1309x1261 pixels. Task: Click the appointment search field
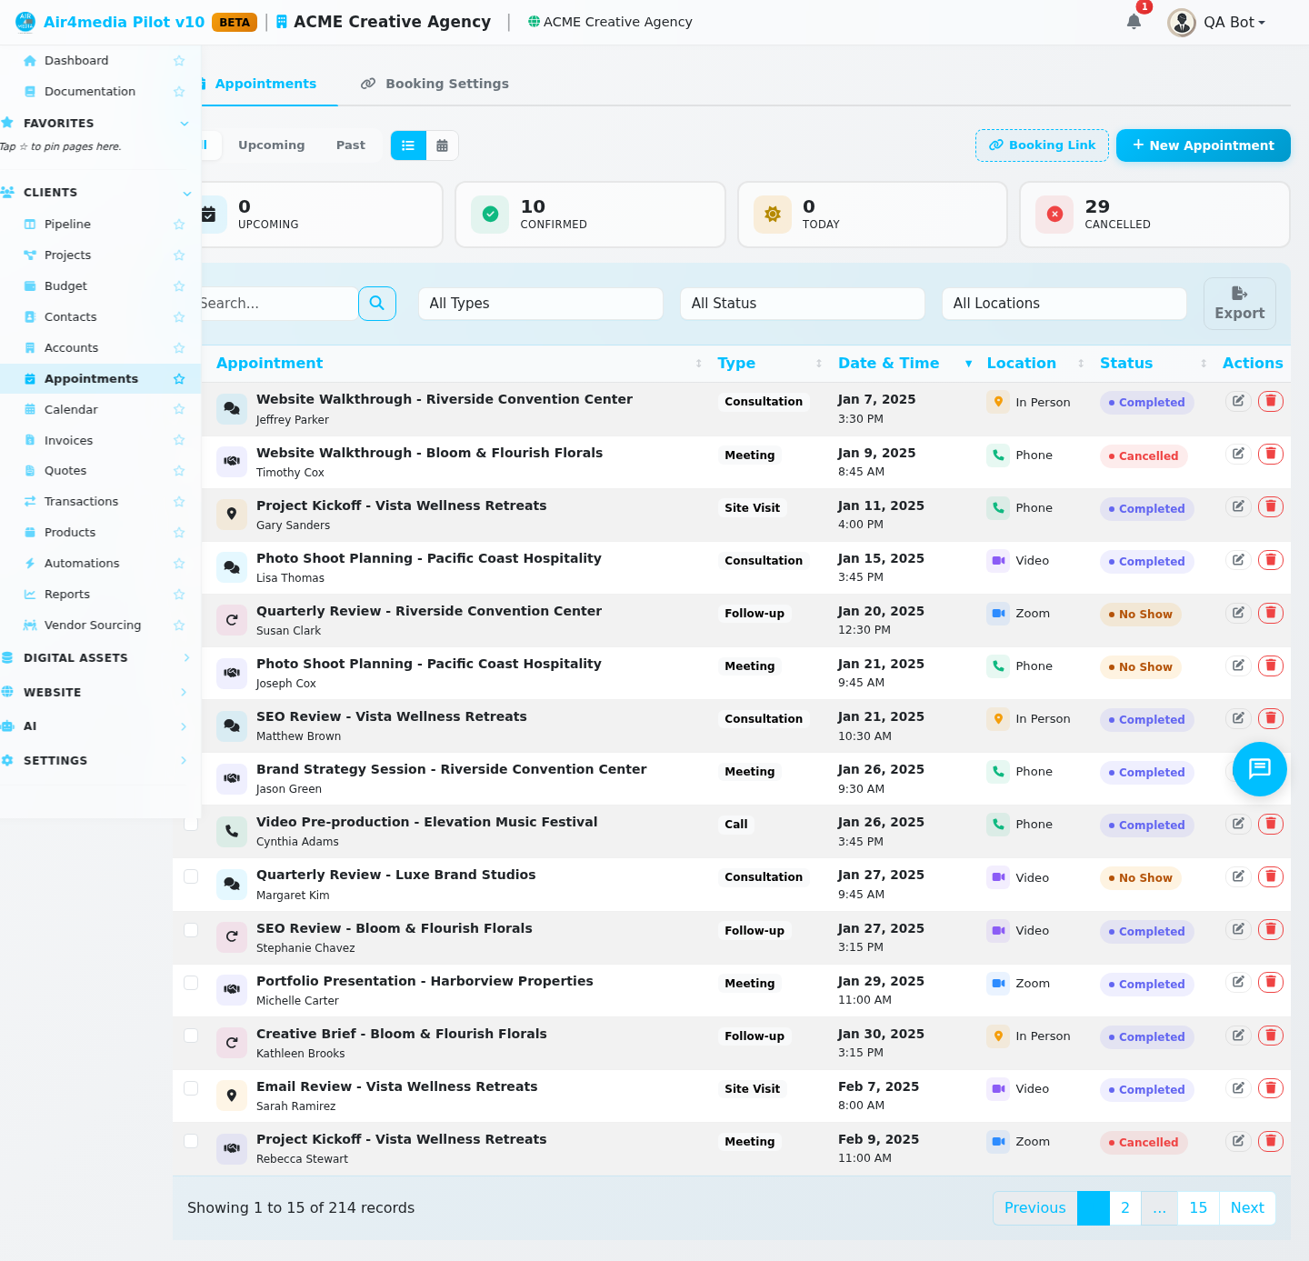coord(277,304)
